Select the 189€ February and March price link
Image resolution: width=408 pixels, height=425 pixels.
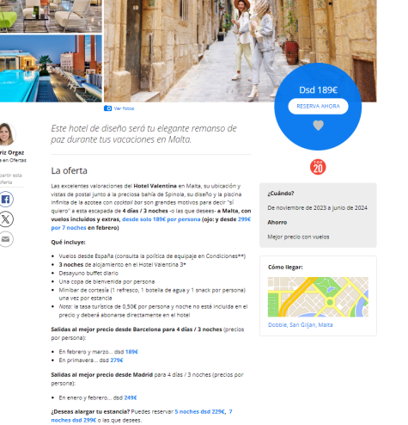[131, 352]
